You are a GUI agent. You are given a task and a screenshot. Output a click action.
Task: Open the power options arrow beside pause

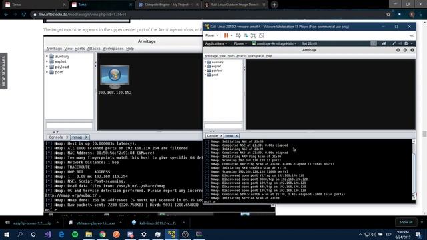coord(232,35)
